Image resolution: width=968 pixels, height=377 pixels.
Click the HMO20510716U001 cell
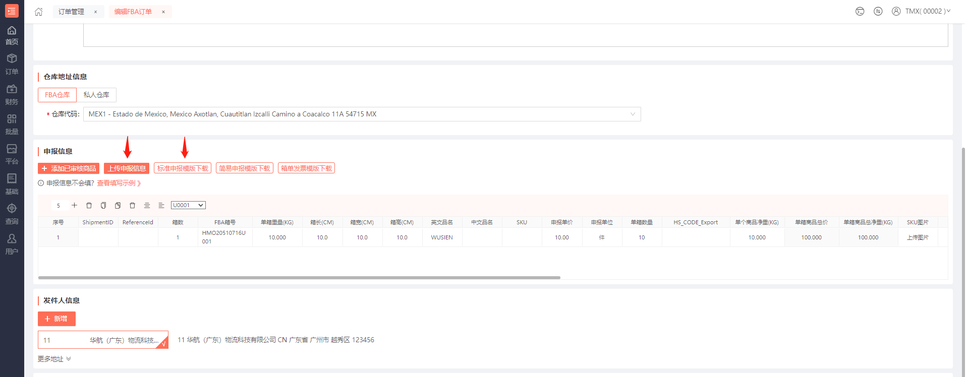click(225, 237)
